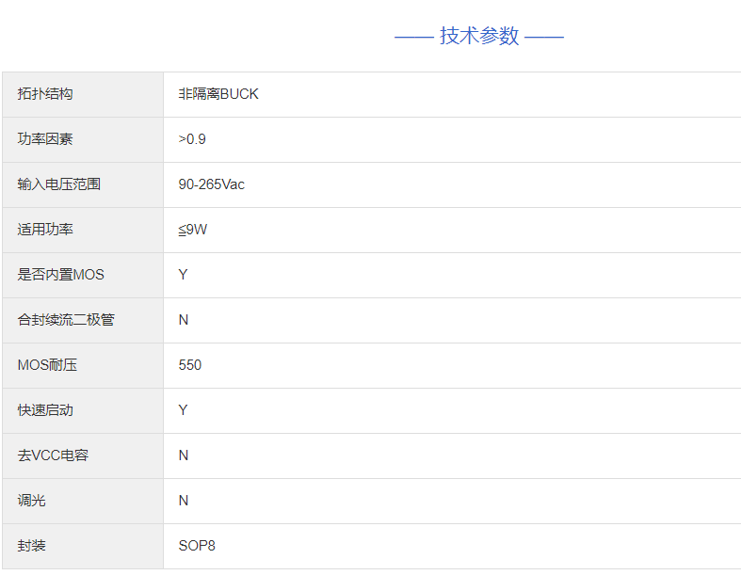Click the 550 MOS voltage value
The image size is (741, 575).
coord(190,365)
